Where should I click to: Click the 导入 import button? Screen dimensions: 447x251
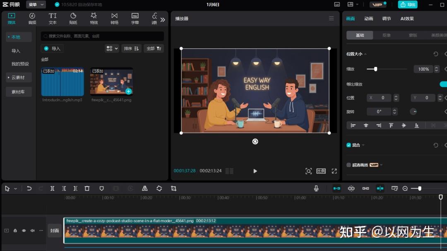52,48
